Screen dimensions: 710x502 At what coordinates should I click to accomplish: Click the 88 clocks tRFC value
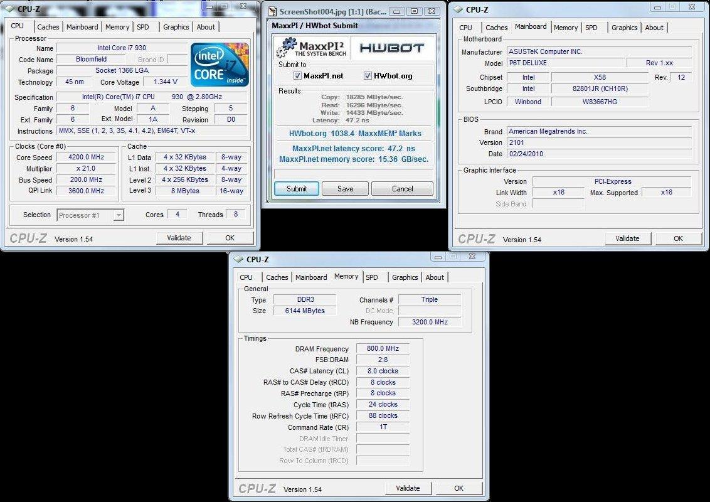tap(383, 415)
